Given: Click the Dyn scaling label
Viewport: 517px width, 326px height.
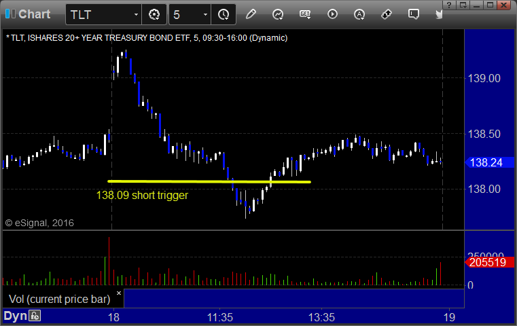Looking at the screenshot, I should tap(15, 316).
